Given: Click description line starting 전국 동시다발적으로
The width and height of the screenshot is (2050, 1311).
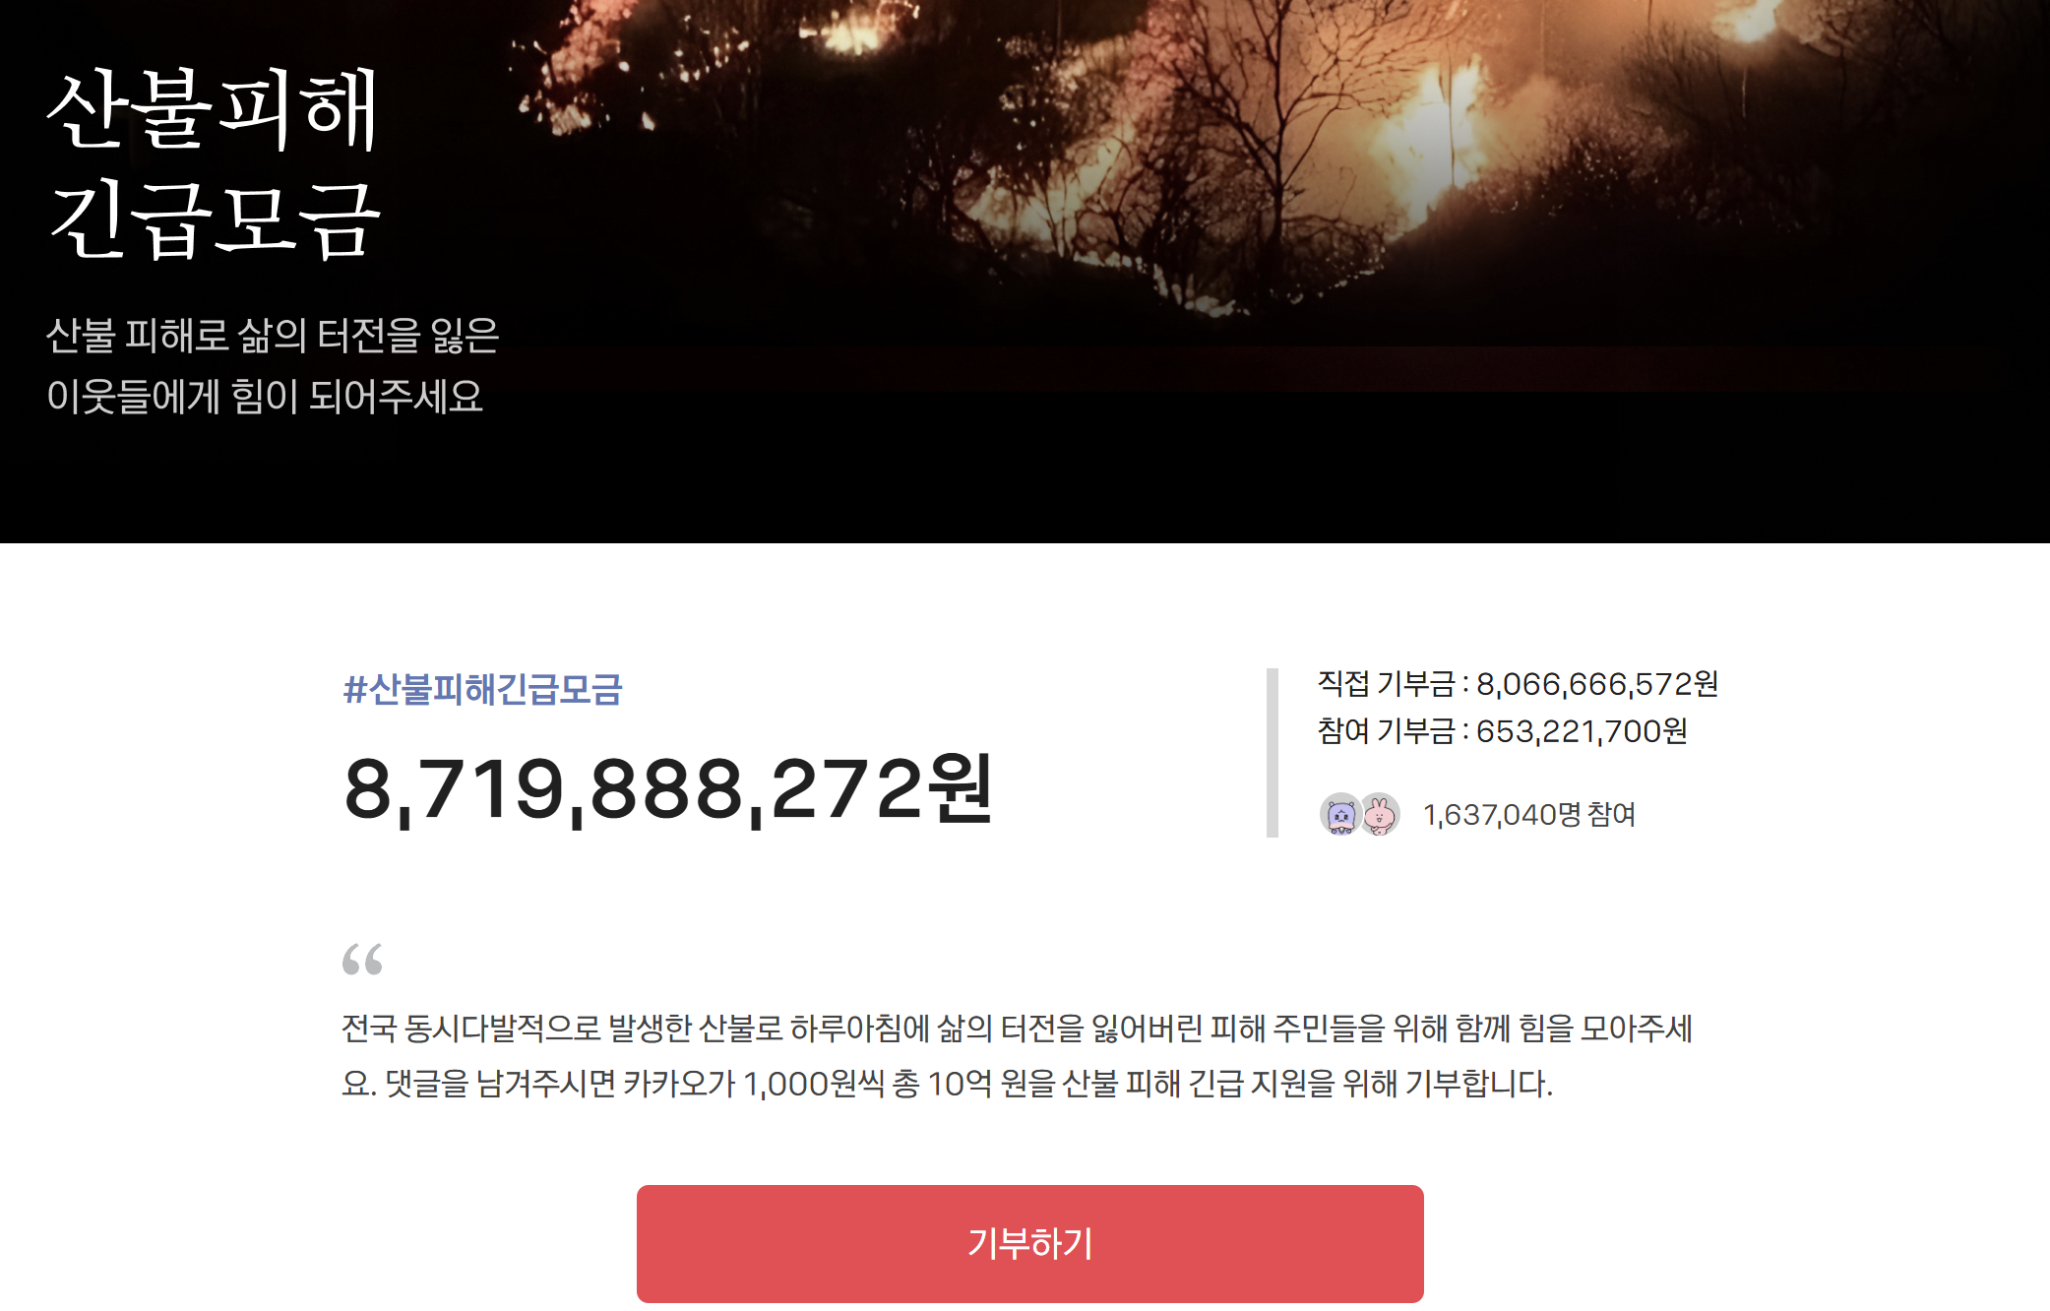Looking at the screenshot, I should click(1017, 1029).
